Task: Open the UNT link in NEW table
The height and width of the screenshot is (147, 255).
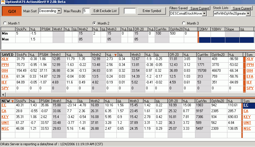Action: (x=5, y=123)
